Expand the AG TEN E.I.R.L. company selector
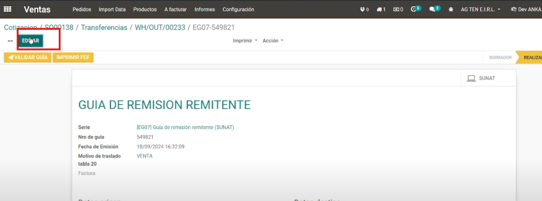Image resolution: width=542 pixels, height=201 pixels. [x=480, y=10]
